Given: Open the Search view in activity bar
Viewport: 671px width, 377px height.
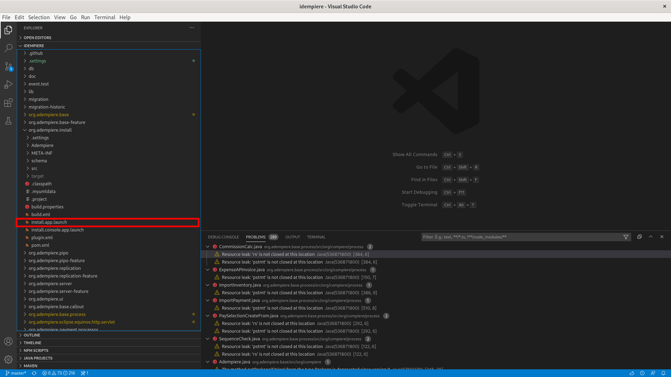Looking at the screenshot, I should [x=8, y=48].
